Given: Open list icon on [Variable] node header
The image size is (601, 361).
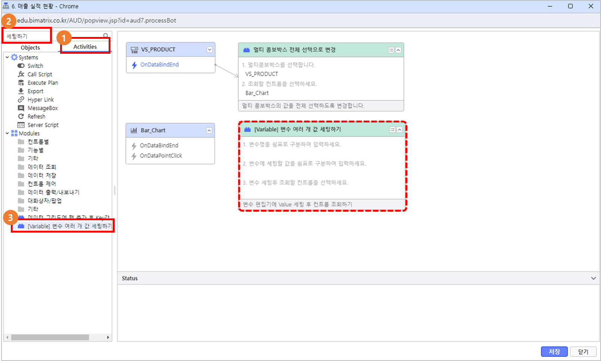Looking at the screenshot, I should tap(392, 130).
